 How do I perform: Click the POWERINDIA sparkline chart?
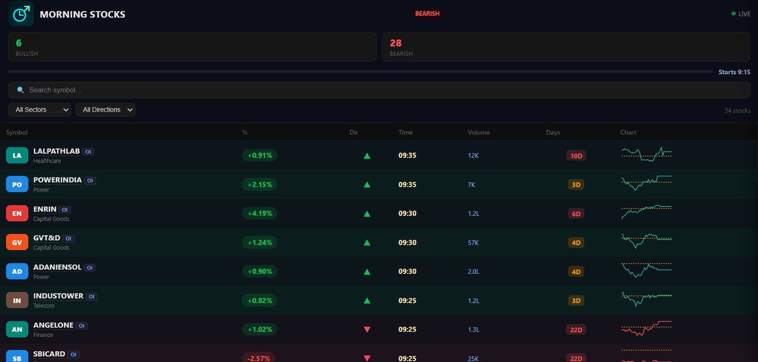pyautogui.click(x=646, y=182)
